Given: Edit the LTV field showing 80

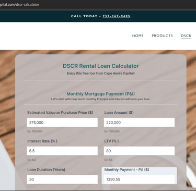Looking at the screenshot, I should tap(139, 151).
